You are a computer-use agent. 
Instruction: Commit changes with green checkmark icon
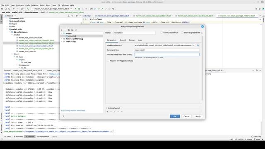point(99,9)
